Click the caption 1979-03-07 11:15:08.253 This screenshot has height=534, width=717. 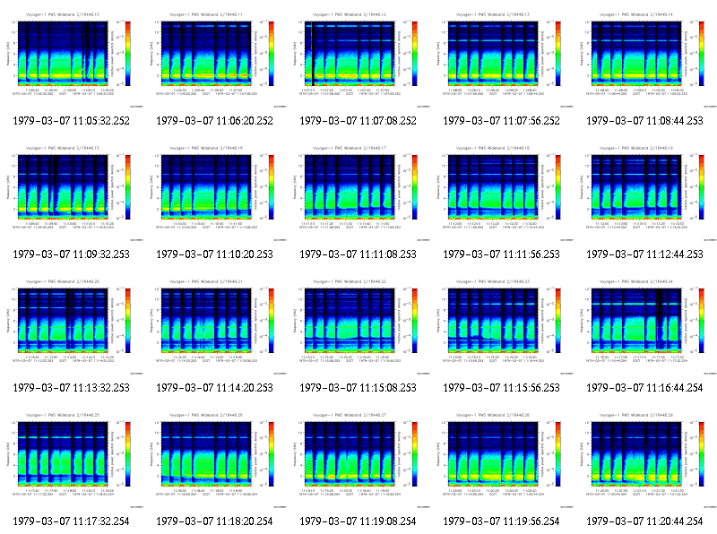tap(358, 388)
